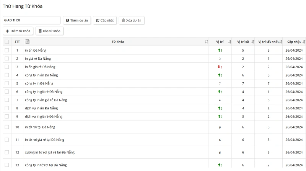Screen dimensions: 306x171
Task: Check the box for in ấn Đà Nẵng
Action: click(x=7, y=50)
